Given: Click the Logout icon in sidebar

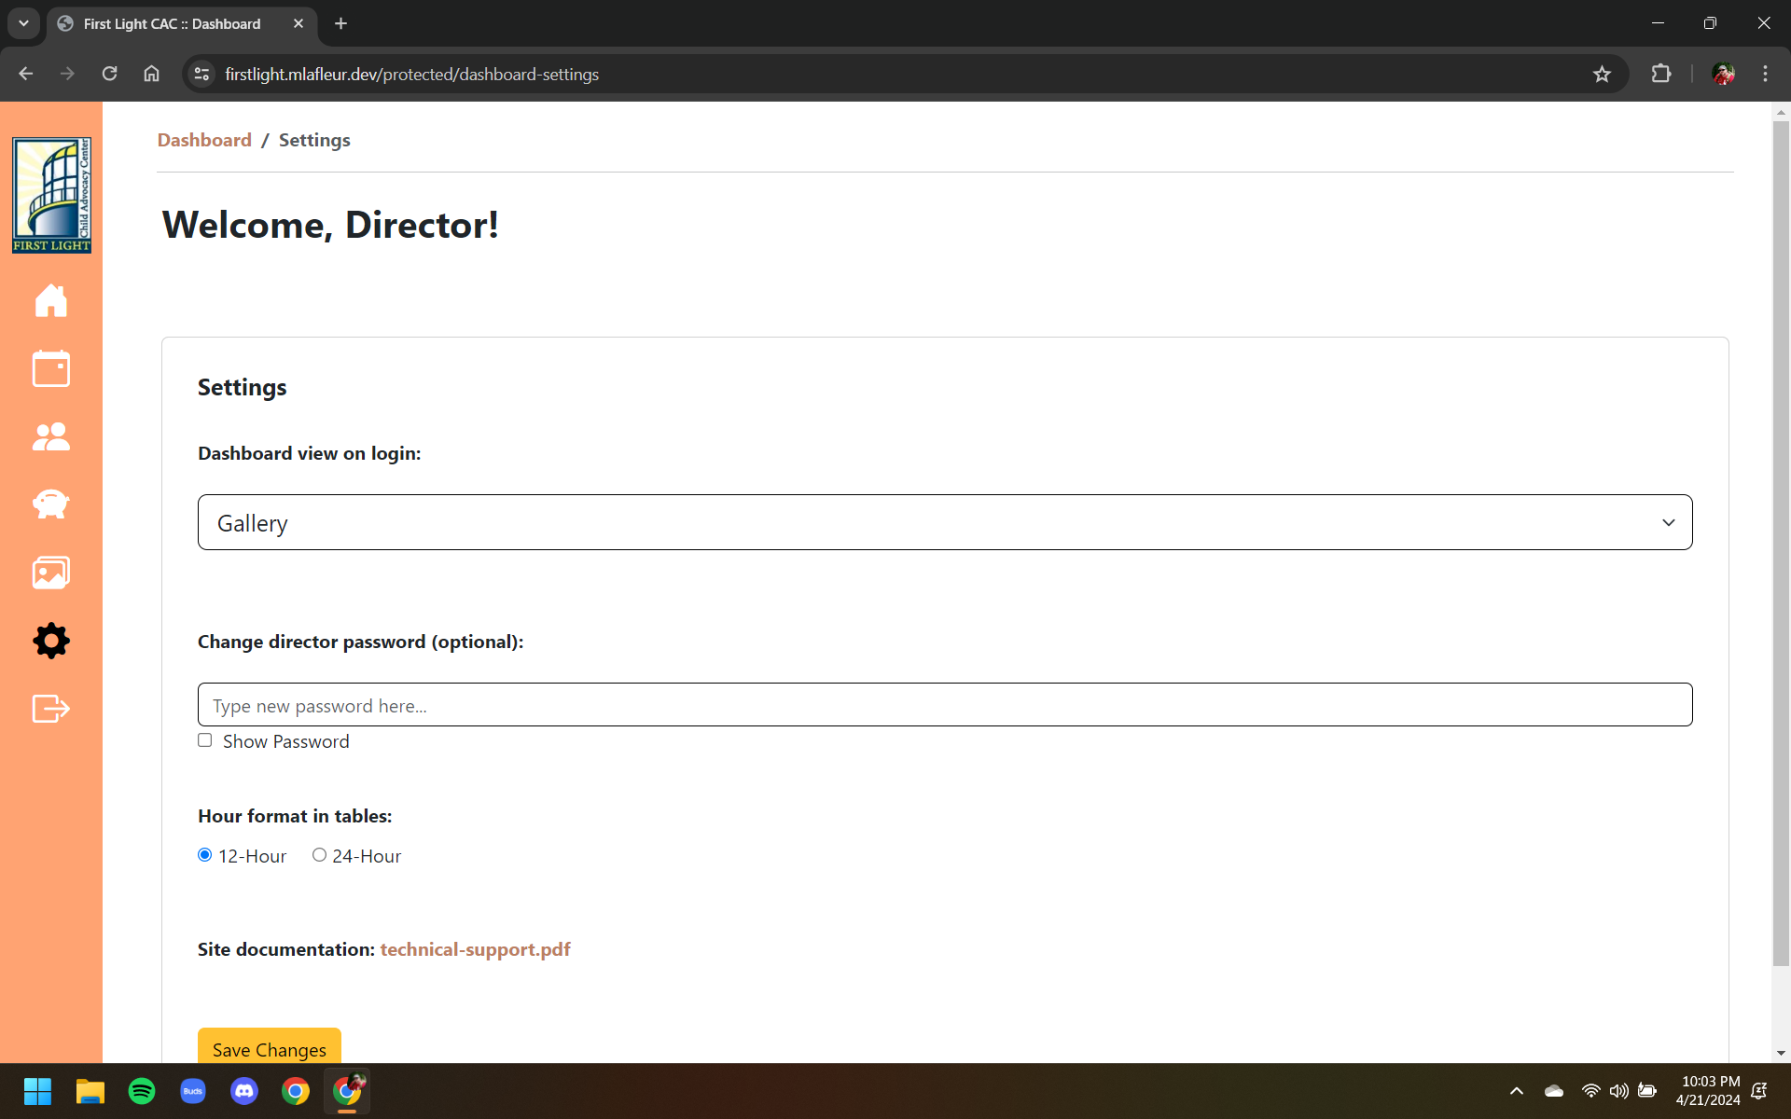Looking at the screenshot, I should 51,709.
